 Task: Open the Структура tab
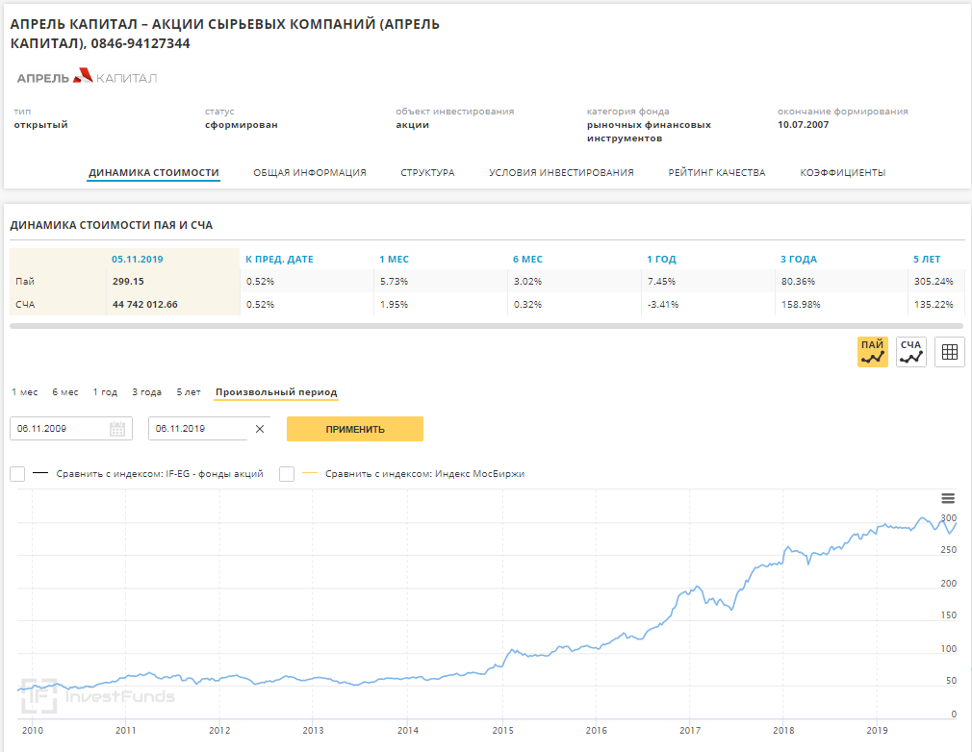427,173
